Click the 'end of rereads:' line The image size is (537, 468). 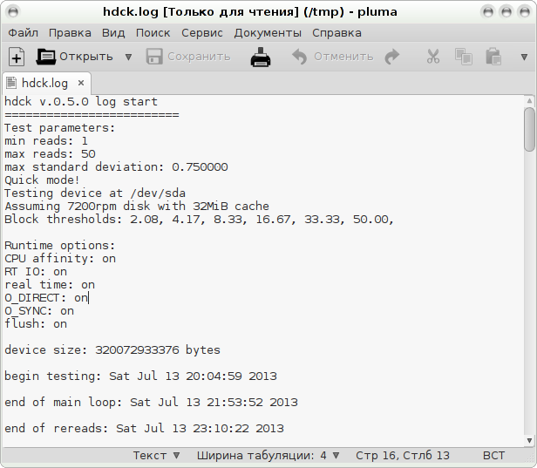click(x=144, y=428)
